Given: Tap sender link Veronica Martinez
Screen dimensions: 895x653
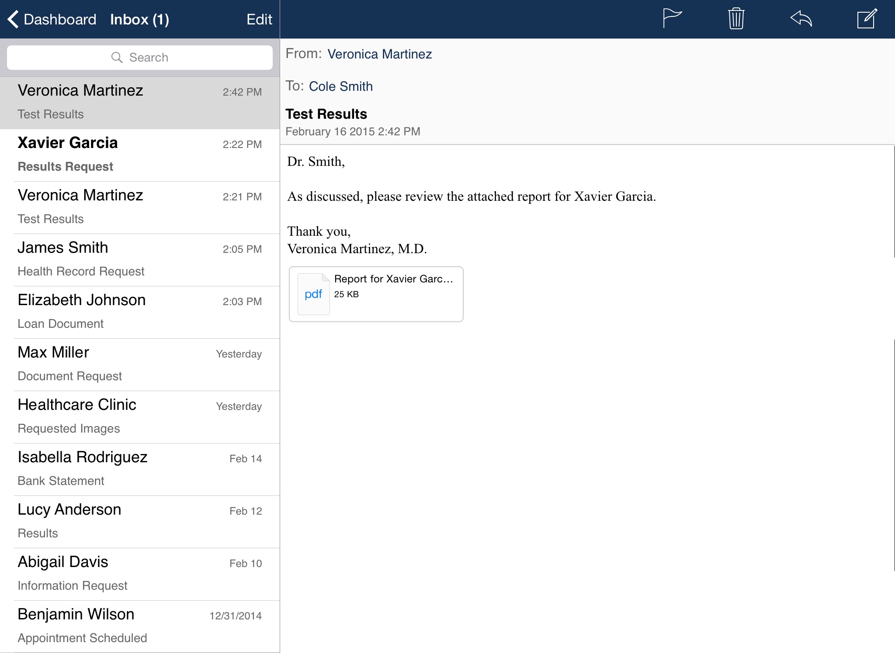Looking at the screenshot, I should (379, 54).
